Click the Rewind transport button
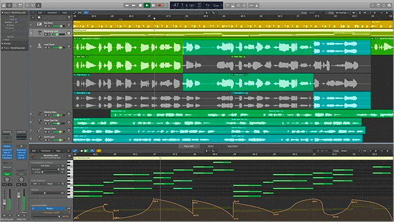 click(127, 6)
